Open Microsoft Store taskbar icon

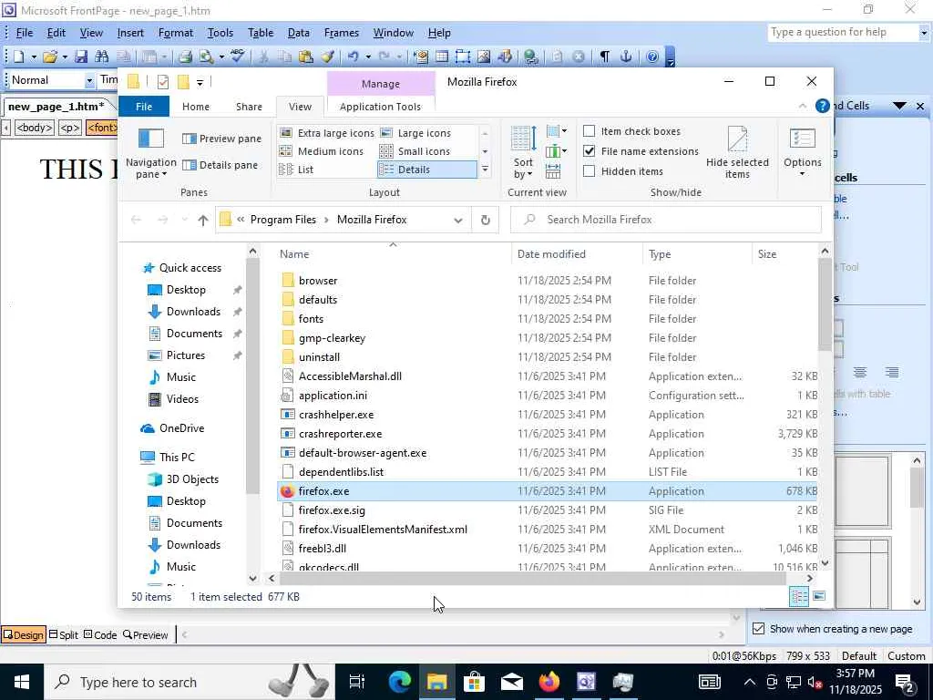tap(474, 682)
